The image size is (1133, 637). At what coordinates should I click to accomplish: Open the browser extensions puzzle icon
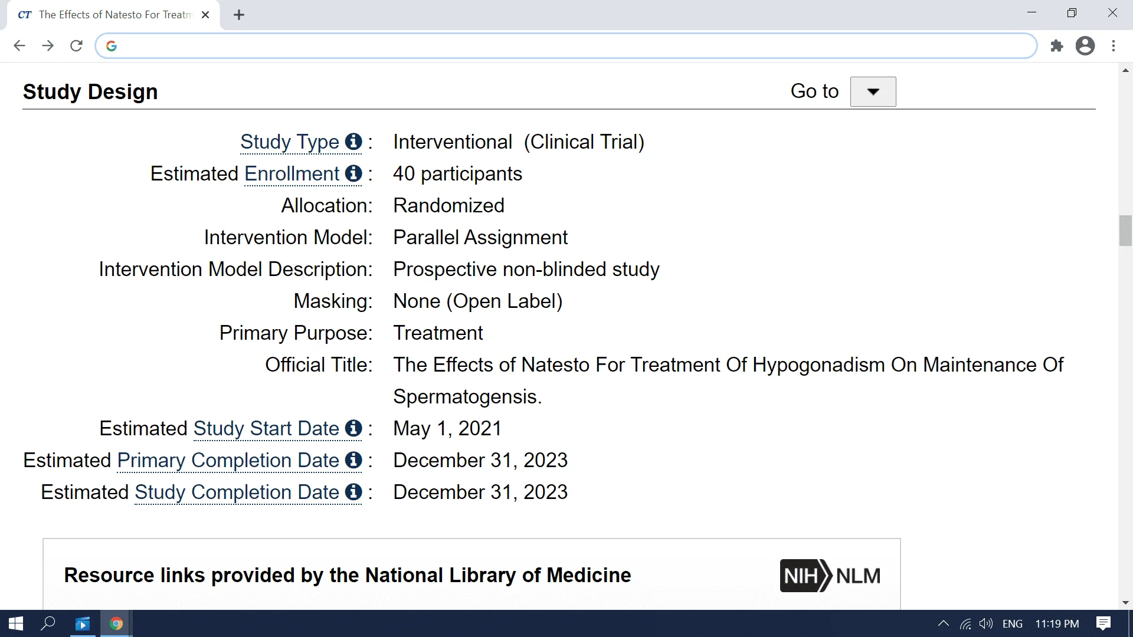(1057, 46)
